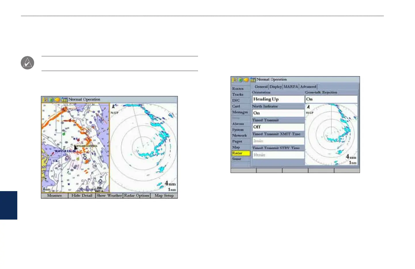Viewport: 415px width, 269px height.
Task: Click black boat position arrow on chart
Action: click(75, 147)
